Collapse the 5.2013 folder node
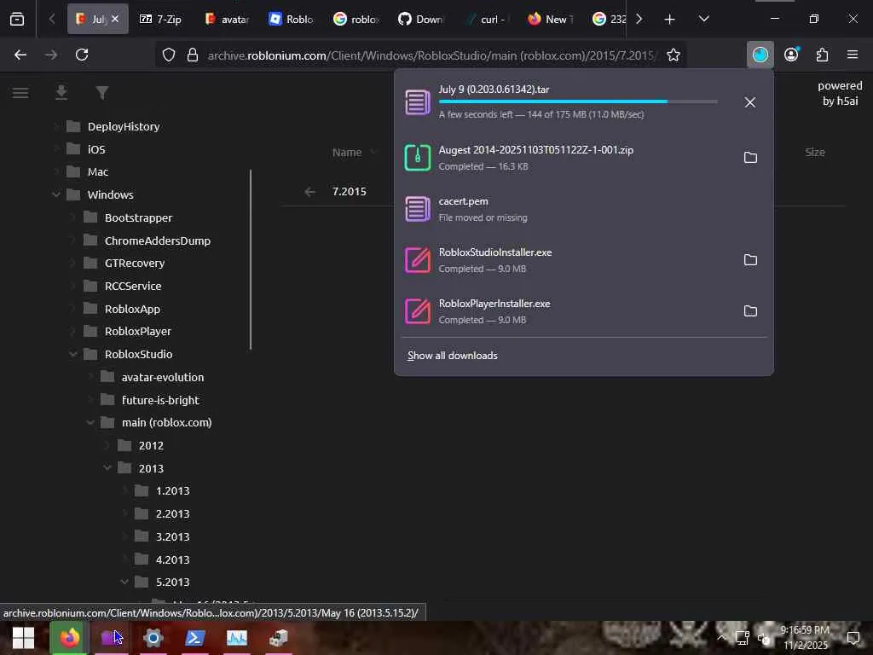Viewport: 873px width, 655px height. coord(124,582)
